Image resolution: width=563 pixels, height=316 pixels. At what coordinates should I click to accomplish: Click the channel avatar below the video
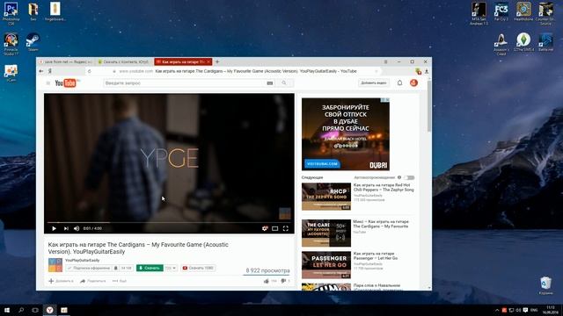55,265
